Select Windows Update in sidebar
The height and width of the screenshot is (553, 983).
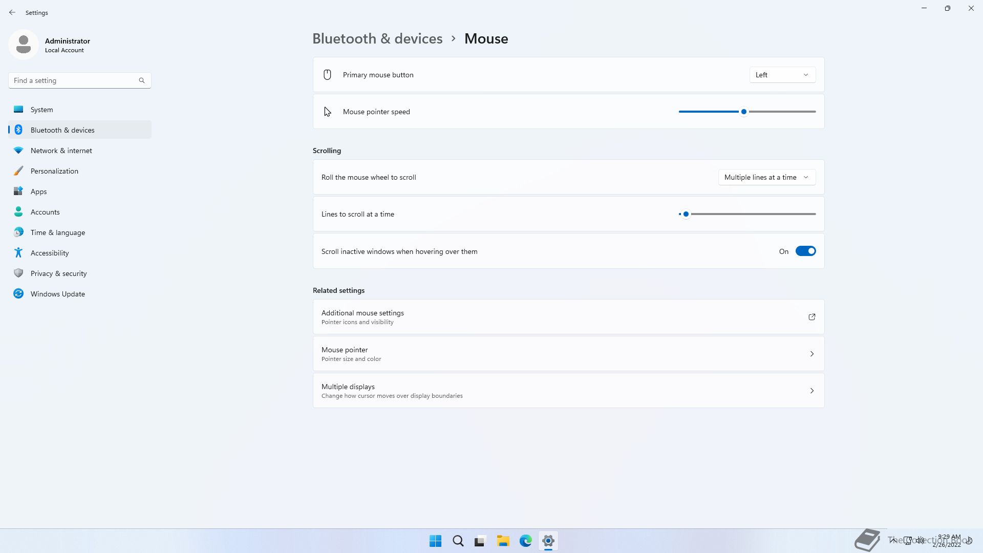(x=57, y=294)
